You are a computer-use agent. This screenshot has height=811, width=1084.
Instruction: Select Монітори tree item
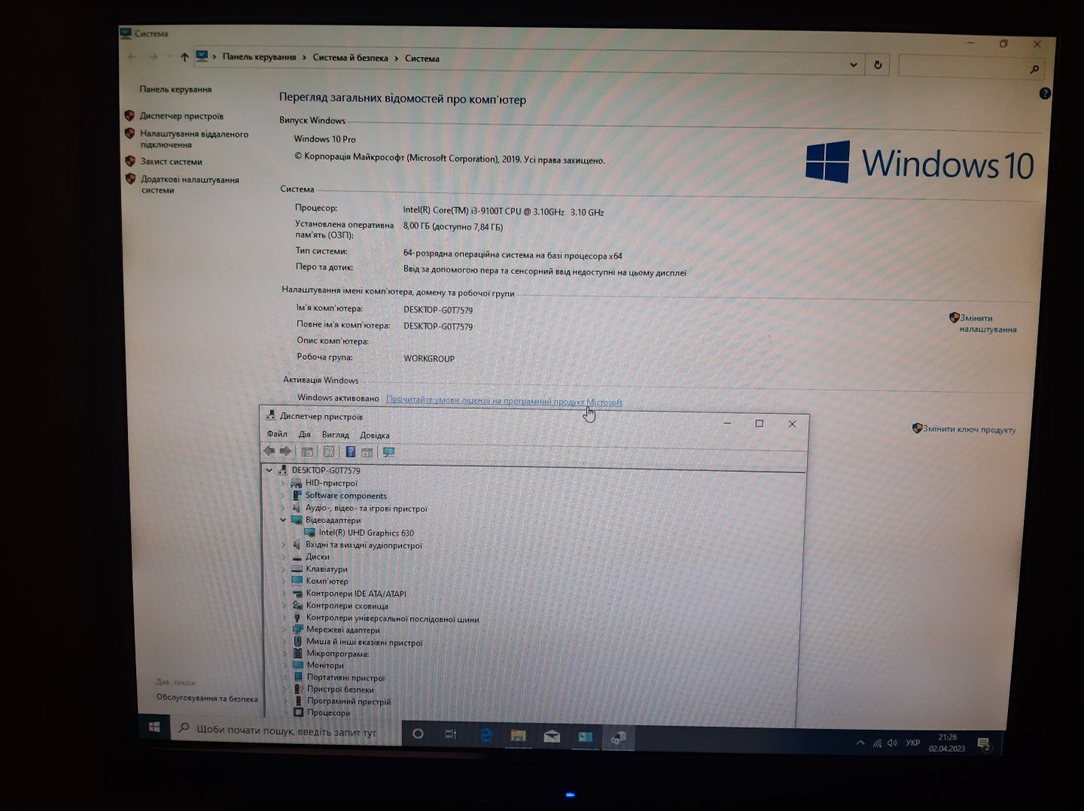tap(324, 665)
